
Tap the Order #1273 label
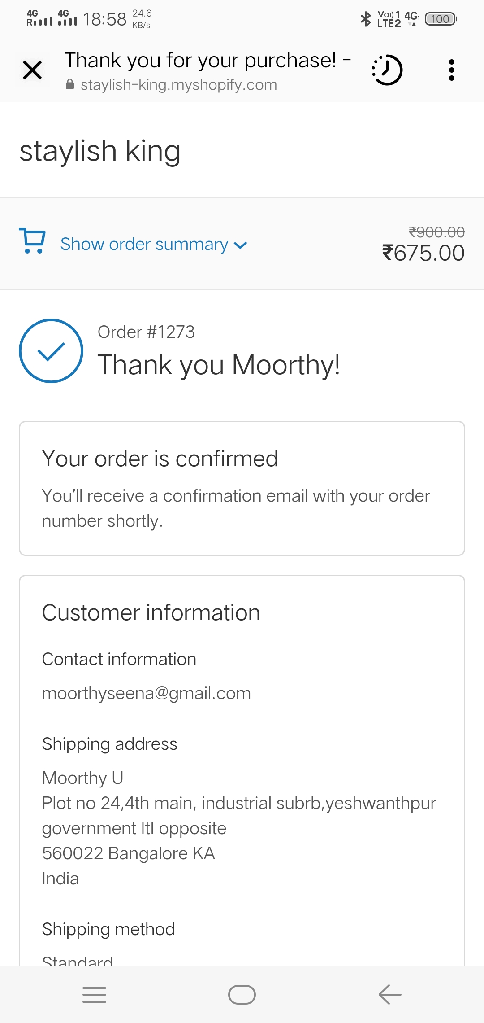coord(146,332)
